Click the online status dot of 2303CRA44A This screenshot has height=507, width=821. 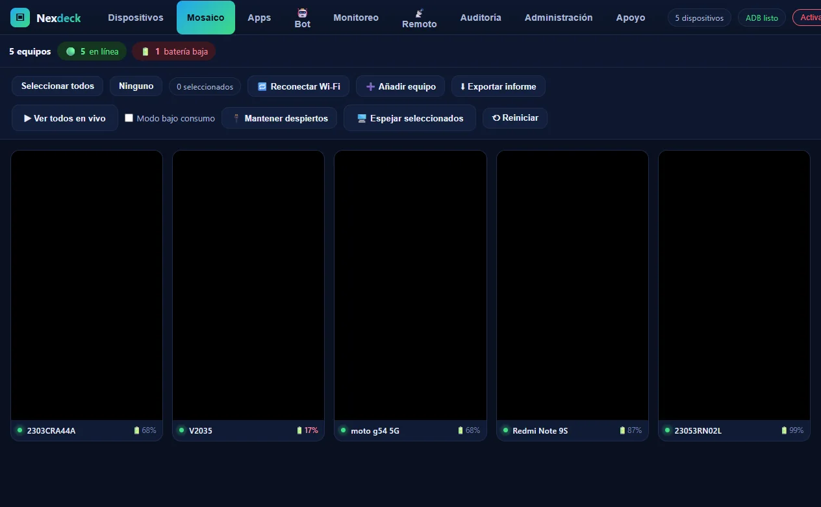(19, 430)
